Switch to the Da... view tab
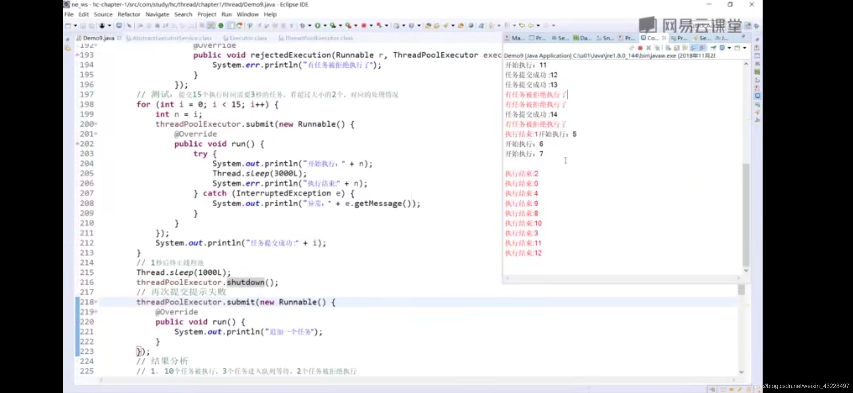The height and width of the screenshot is (393, 853). coord(583,38)
